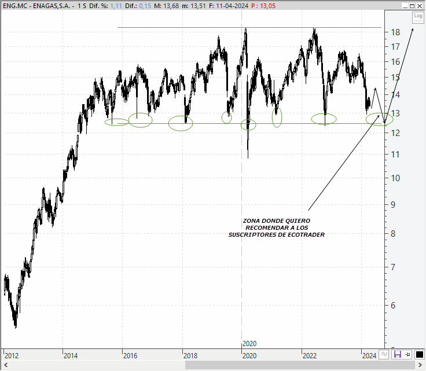Click the 14 price axis label
Viewport: 426px width, 371px height.
point(395,95)
